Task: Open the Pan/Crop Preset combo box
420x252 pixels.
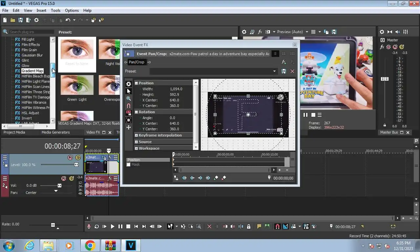Action: click(x=213, y=71)
